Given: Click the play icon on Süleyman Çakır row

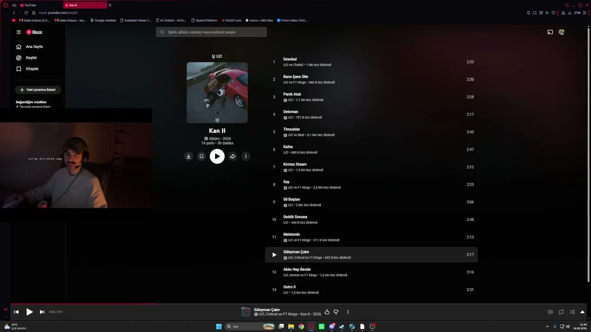Looking at the screenshot, I should tap(274, 255).
